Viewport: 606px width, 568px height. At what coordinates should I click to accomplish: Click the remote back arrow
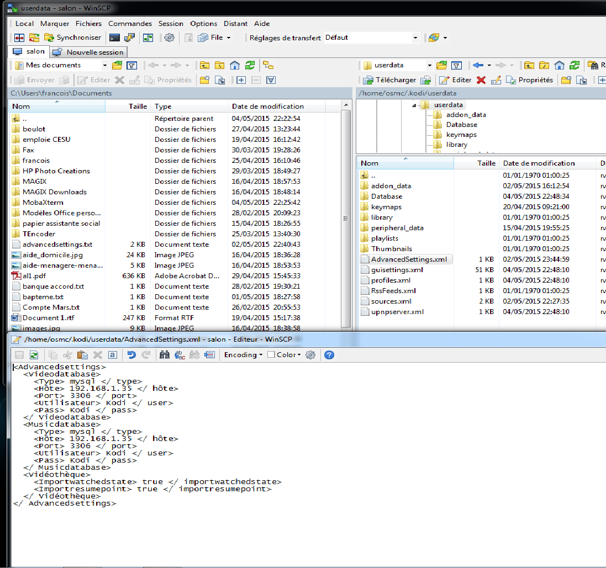coord(478,65)
